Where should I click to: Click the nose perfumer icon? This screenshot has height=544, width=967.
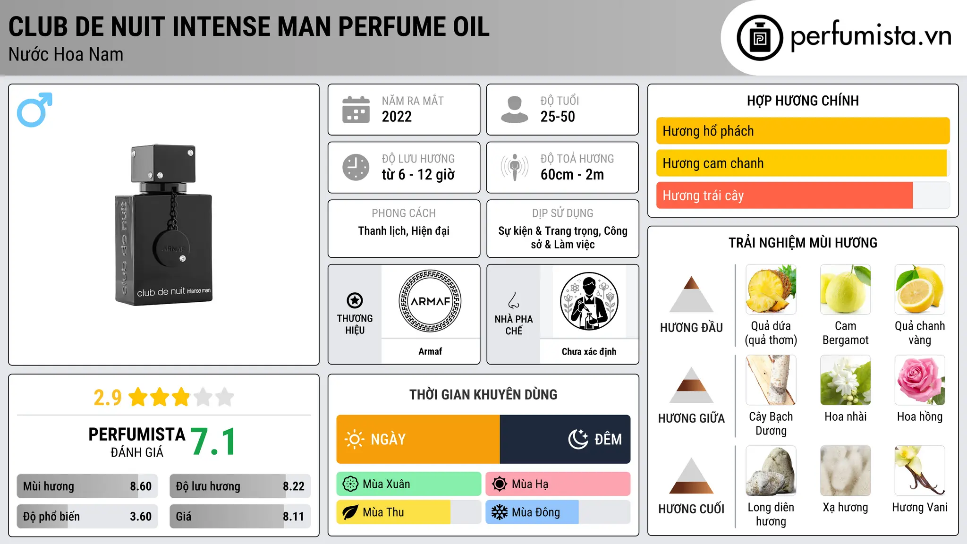(513, 300)
